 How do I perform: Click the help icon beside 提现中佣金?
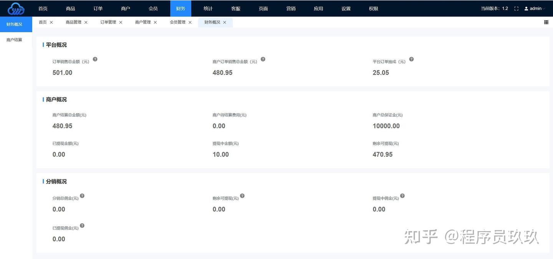click(402, 196)
